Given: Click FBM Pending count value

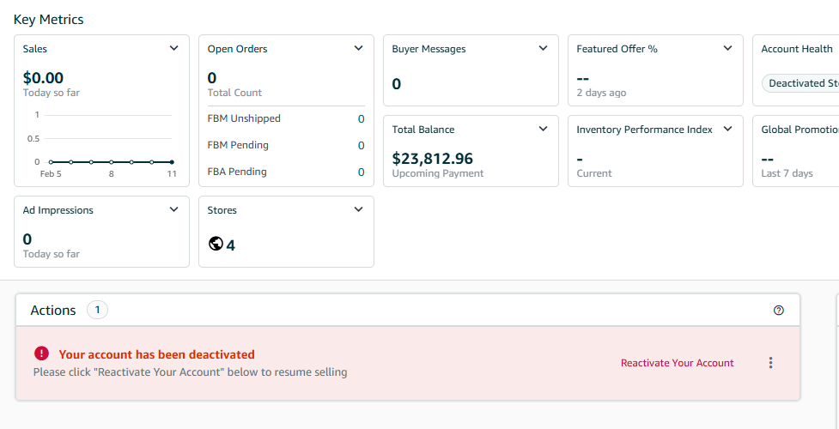Looking at the screenshot, I should (x=361, y=146).
